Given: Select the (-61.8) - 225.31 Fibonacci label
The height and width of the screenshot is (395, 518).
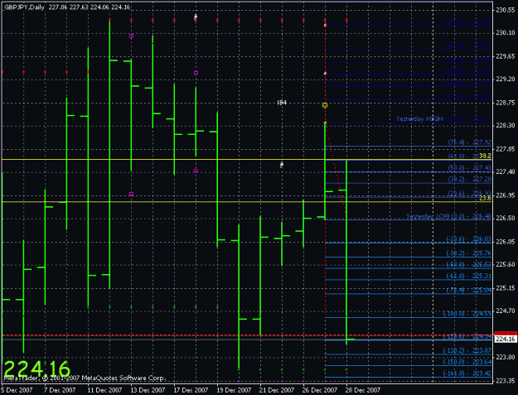Looking at the screenshot, I should [x=469, y=277].
